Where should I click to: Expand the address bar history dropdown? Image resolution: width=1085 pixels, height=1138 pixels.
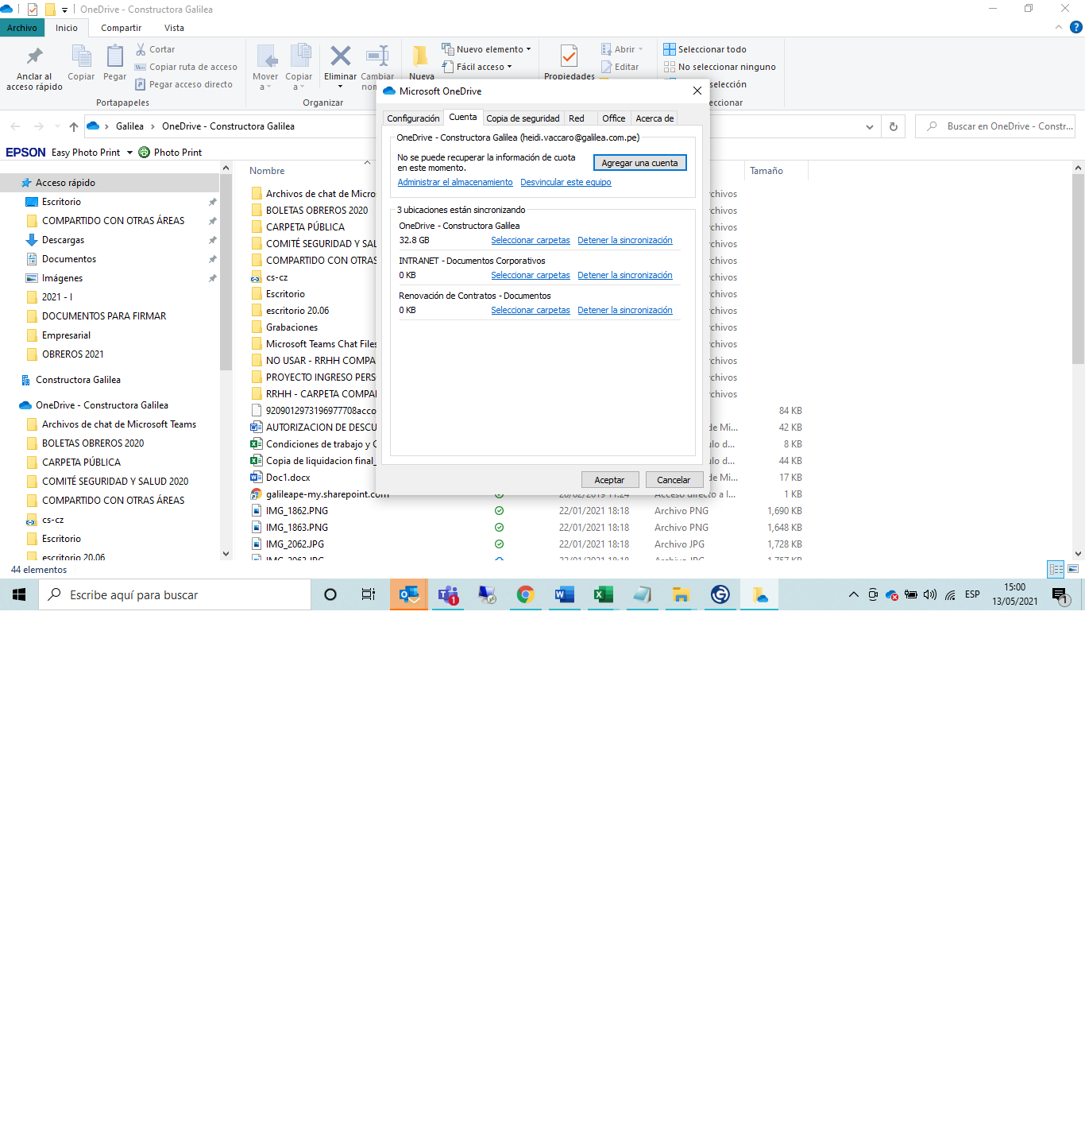[870, 126]
